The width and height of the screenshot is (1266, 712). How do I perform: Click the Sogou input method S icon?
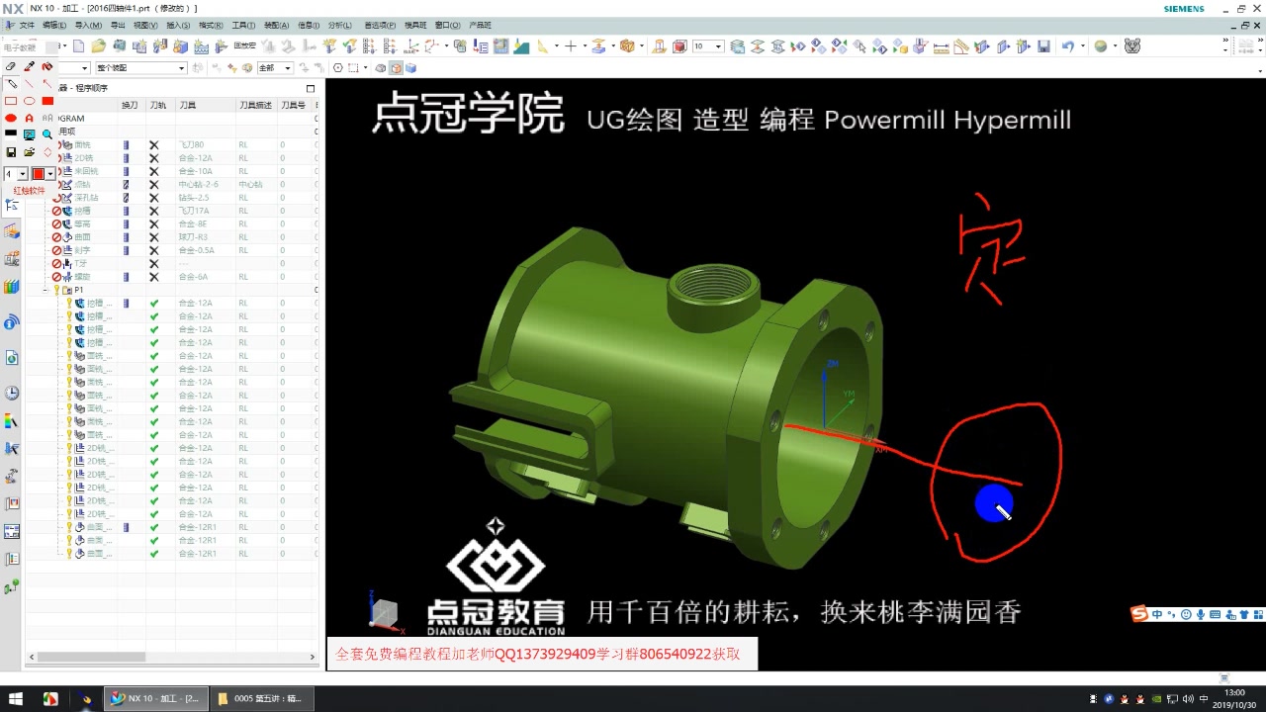pos(1141,614)
